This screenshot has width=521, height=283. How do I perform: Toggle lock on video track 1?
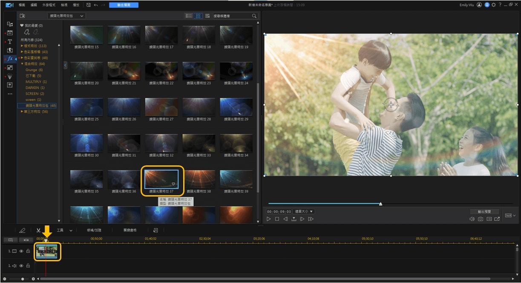(x=28, y=251)
